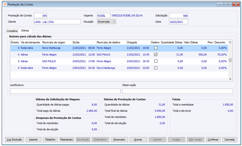Toggle Destino checkbox on last Rodoviária row
The width and height of the screenshot is (242, 146).
pyautogui.click(x=156, y=68)
